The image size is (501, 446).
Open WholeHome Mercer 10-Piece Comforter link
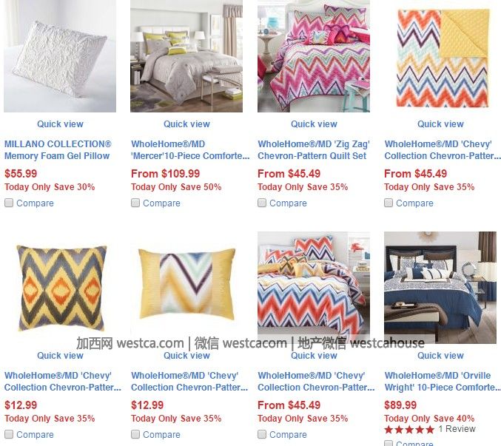point(190,149)
